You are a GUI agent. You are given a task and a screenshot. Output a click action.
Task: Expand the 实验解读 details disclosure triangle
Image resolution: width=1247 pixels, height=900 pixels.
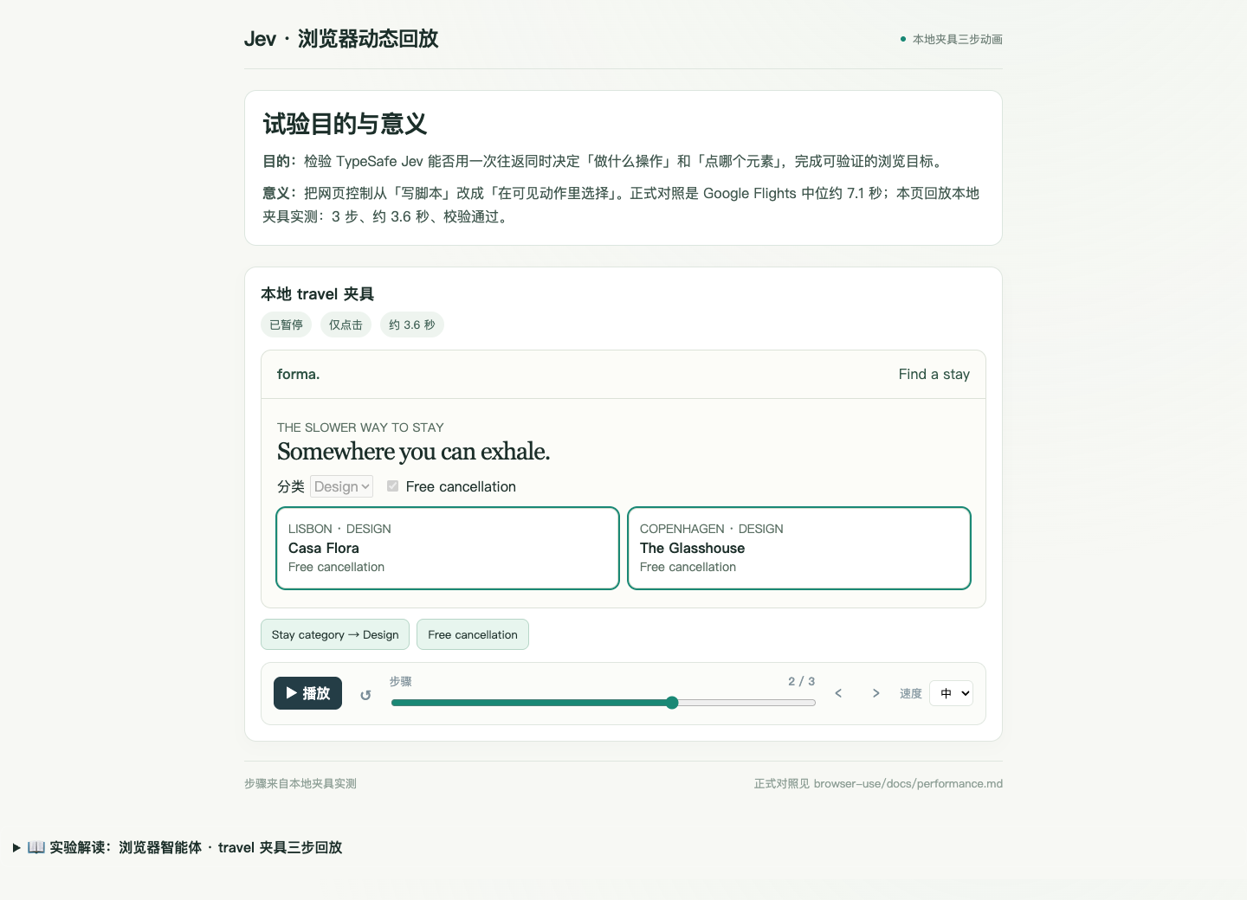16,848
